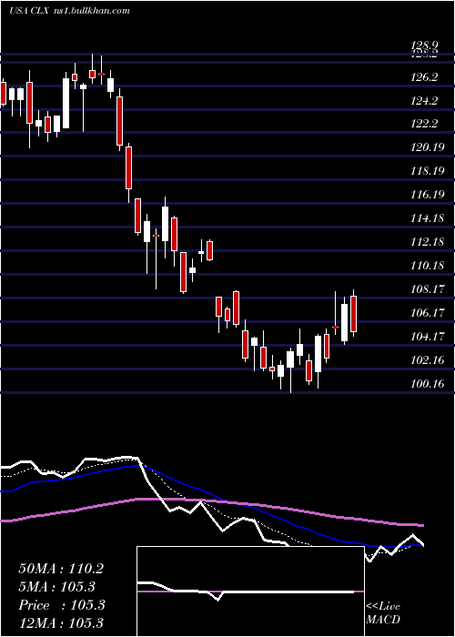Click the 122.2 price axis label
The height and width of the screenshot is (637, 455).
click(423, 124)
